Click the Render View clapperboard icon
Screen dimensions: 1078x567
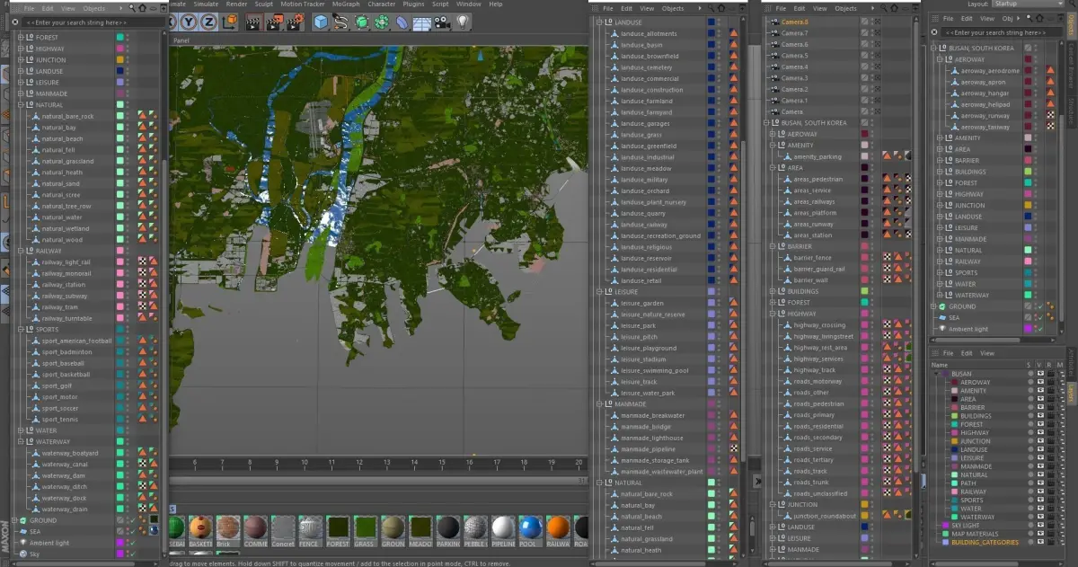click(x=252, y=22)
